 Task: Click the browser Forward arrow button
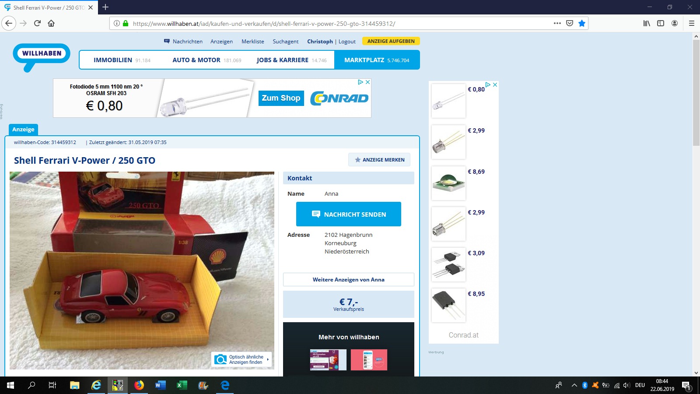click(x=24, y=23)
